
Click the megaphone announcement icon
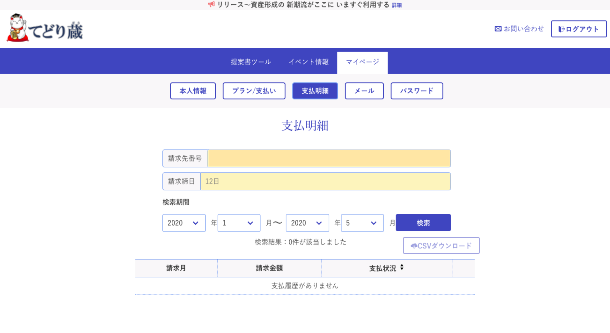pos(211,4)
